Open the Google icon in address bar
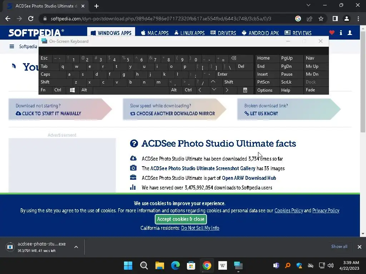This screenshot has height=274, width=366. pos(298,19)
